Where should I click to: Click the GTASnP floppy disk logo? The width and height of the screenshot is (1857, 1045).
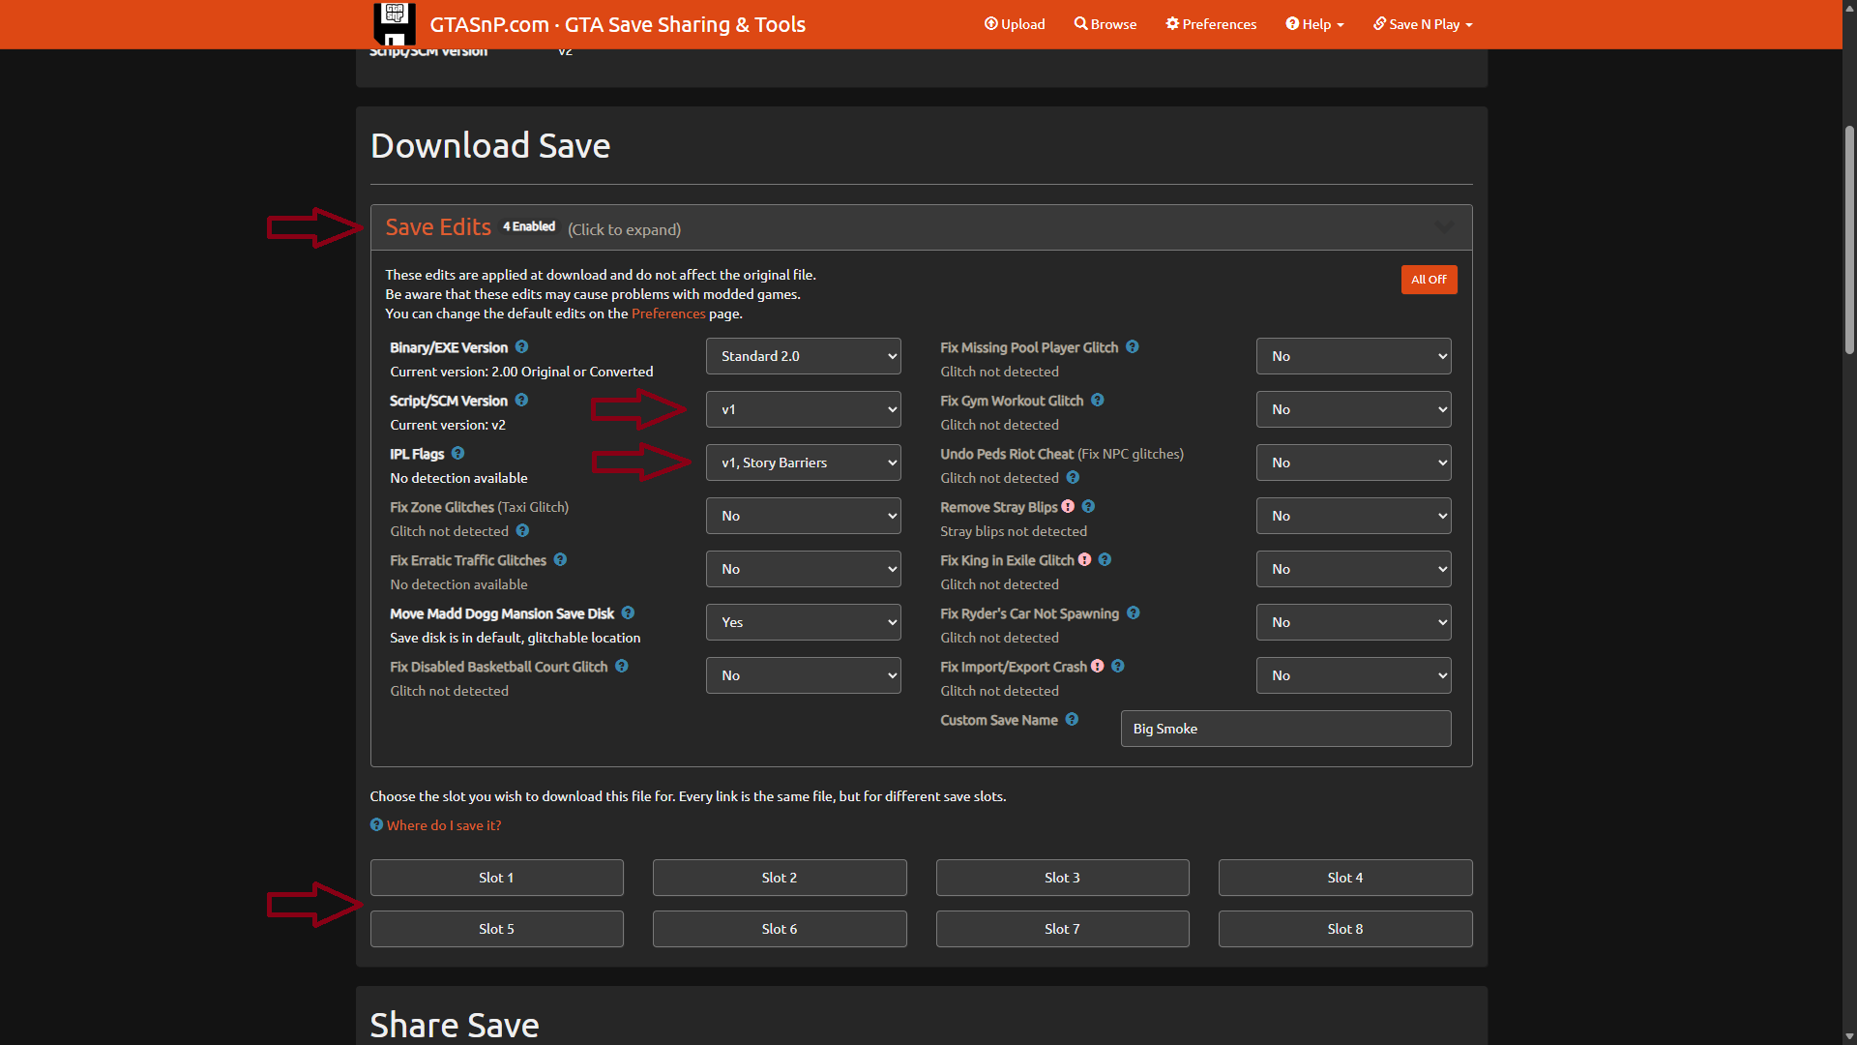[x=395, y=23]
